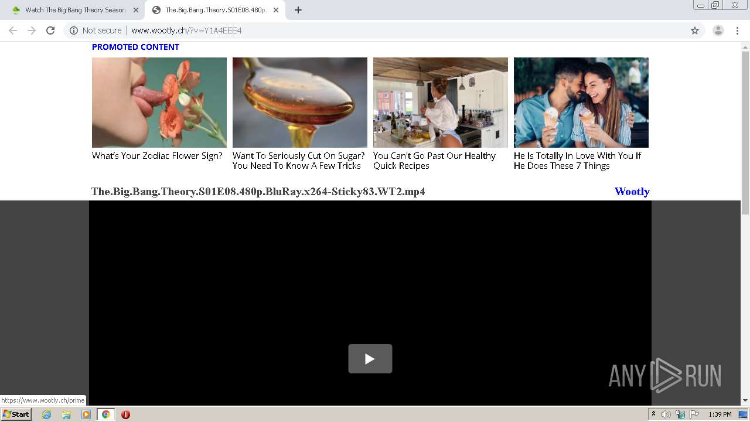Click the browser Forward arrow
750x422 pixels.
[x=32, y=30]
